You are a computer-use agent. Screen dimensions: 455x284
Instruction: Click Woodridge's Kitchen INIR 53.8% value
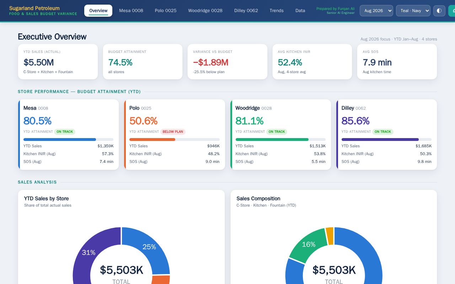click(320, 154)
